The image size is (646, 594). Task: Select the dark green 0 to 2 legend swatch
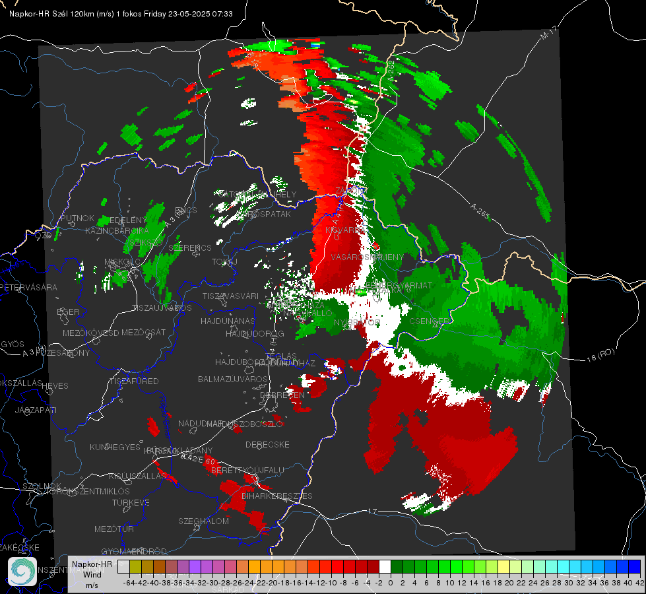397,566
